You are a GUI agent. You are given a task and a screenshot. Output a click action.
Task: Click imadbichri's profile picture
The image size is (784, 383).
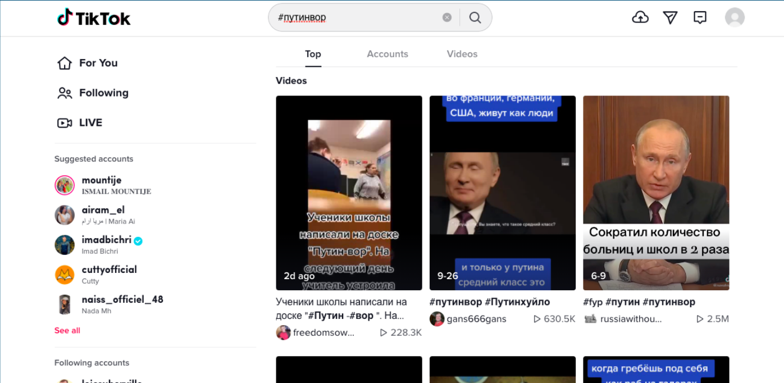point(65,245)
